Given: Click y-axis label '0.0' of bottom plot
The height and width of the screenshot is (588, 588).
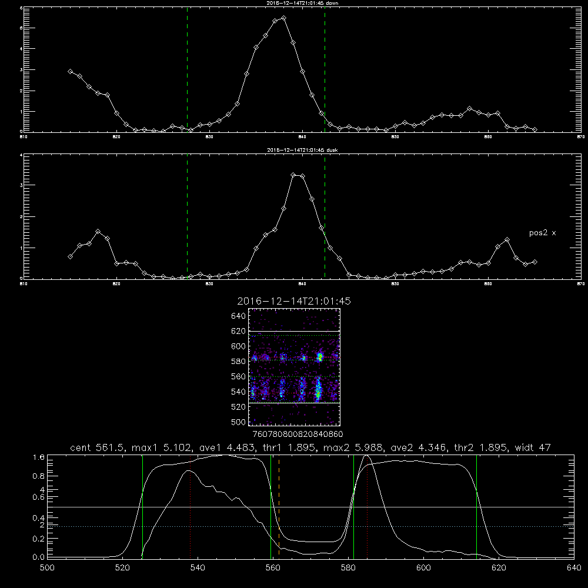Looking at the screenshot, I should click(x=39, y=557).
